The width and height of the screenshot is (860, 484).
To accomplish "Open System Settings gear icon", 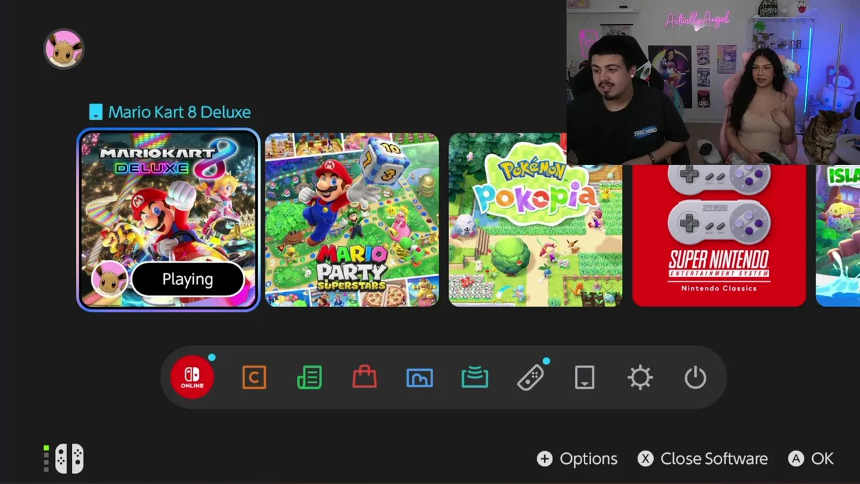I will click(640, 377).
